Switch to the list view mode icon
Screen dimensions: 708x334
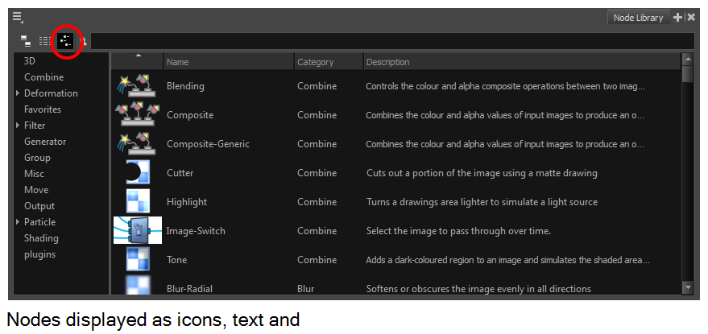click(x=47, y=40)
